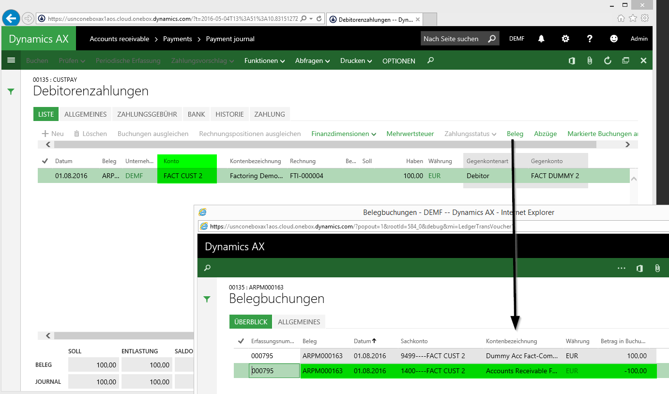Toggle select-all checkmark in payments grid header
Viewport: 669px width, 394px height.
(x=45, y=161)
